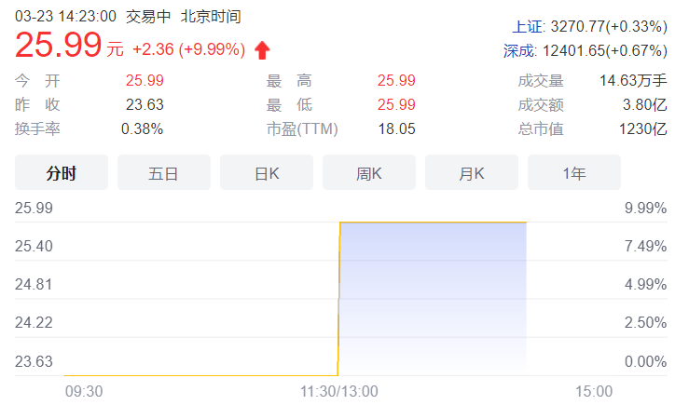Click the 25.99 current price

58,45
